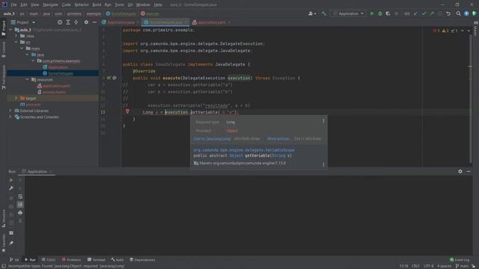Click More actions link in tooltip
Image resolution: width=479 pixels, height=269 pixels.
(278, 139)
